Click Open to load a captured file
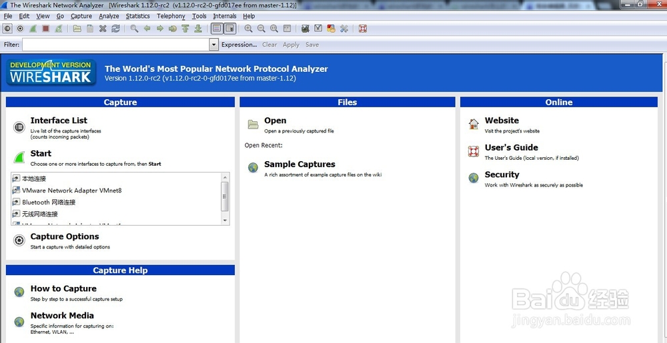Image resolution: width=667 pixels, height=343 pixels. click(x=275, y=121)
